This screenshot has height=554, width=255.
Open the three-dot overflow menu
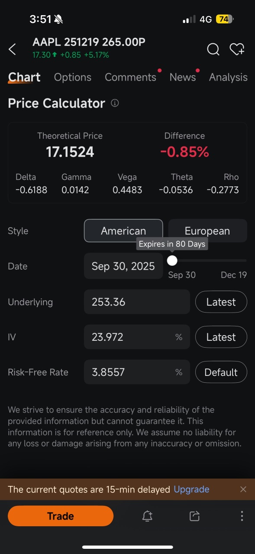click(x=242, y=516)
